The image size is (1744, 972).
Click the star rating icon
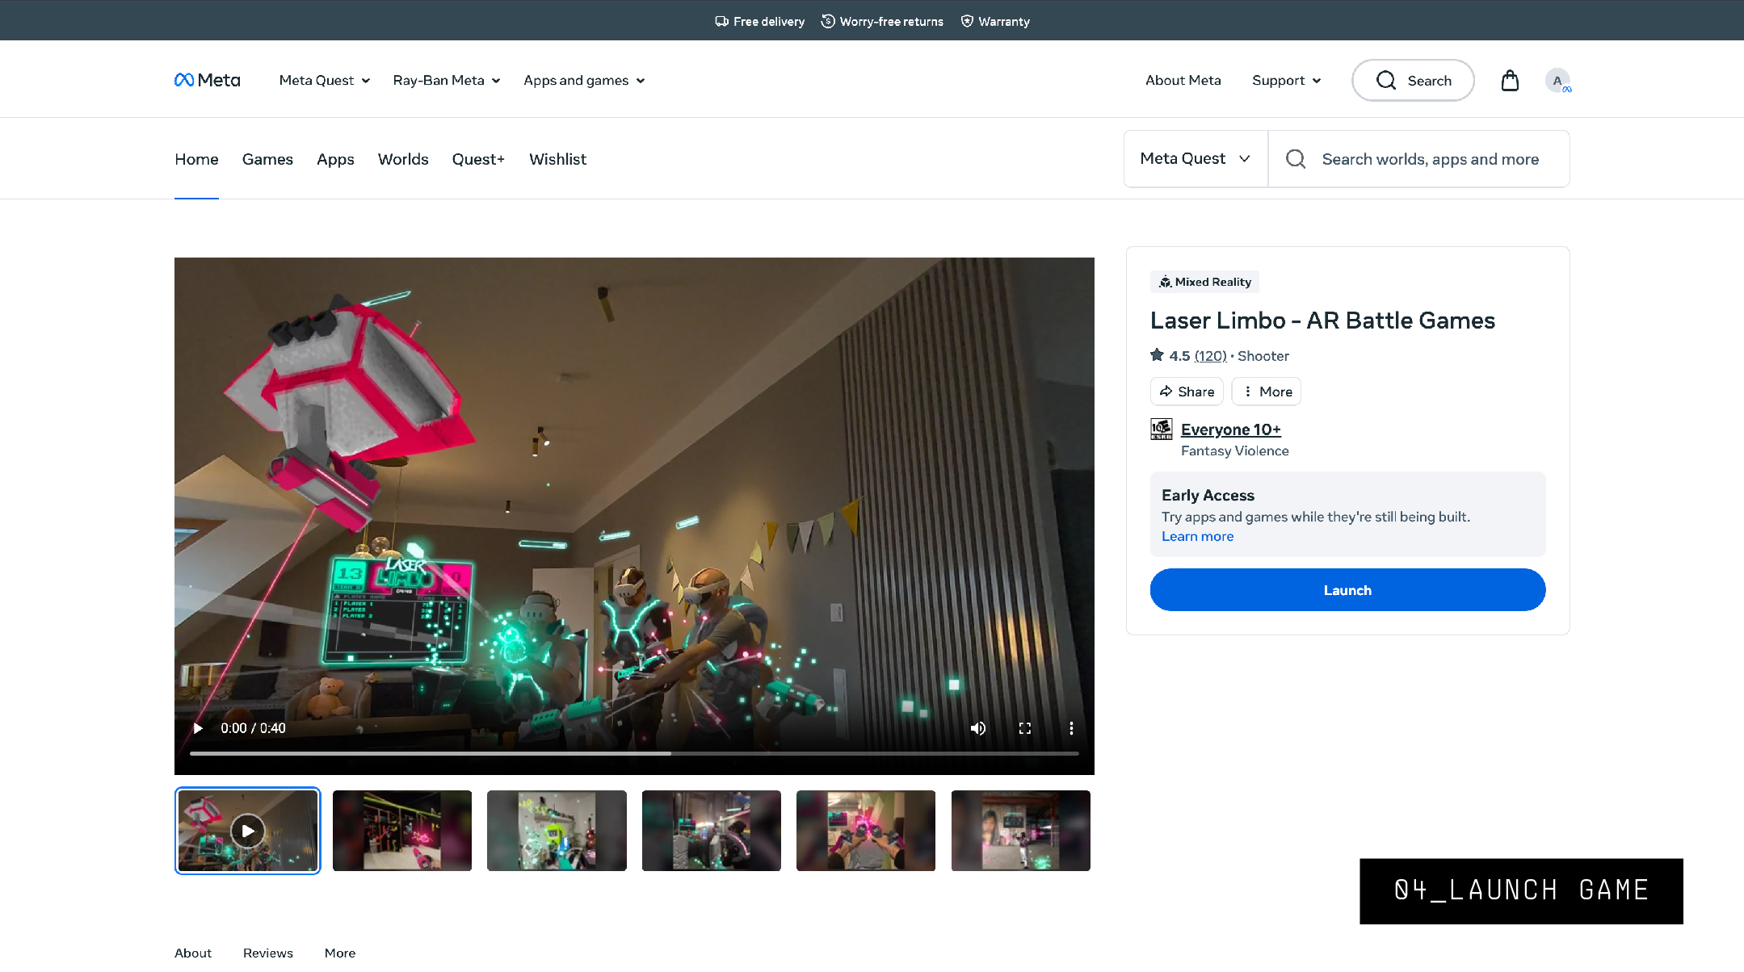pos(1158,355)
